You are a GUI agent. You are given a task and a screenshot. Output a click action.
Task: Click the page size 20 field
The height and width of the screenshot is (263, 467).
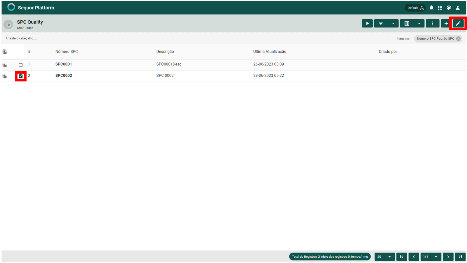click(x=379, y=256)
